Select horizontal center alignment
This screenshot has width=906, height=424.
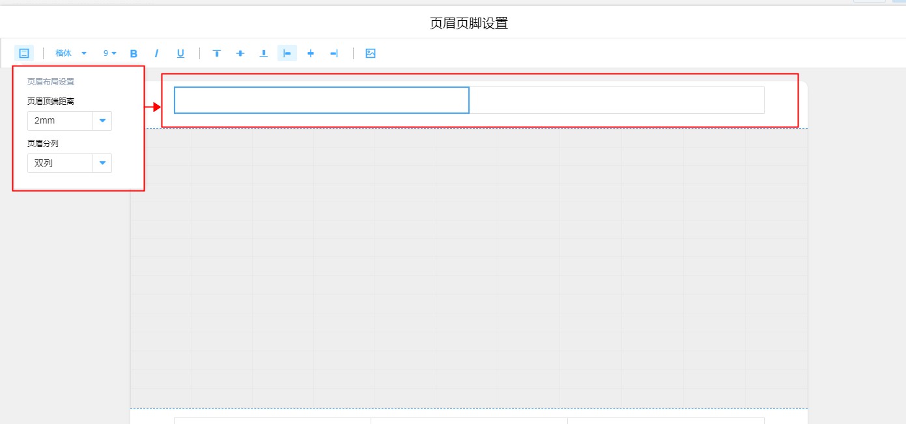coord(311,53)
